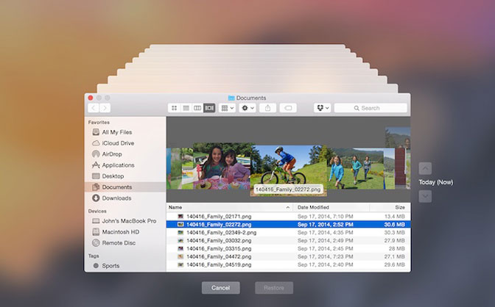Open the item arrangement dropdown

[227, 108]
